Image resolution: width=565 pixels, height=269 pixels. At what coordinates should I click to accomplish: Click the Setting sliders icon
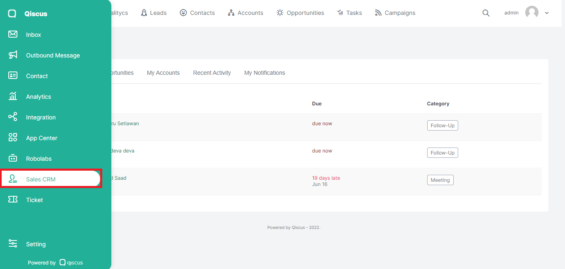click(x=13, y=244)
